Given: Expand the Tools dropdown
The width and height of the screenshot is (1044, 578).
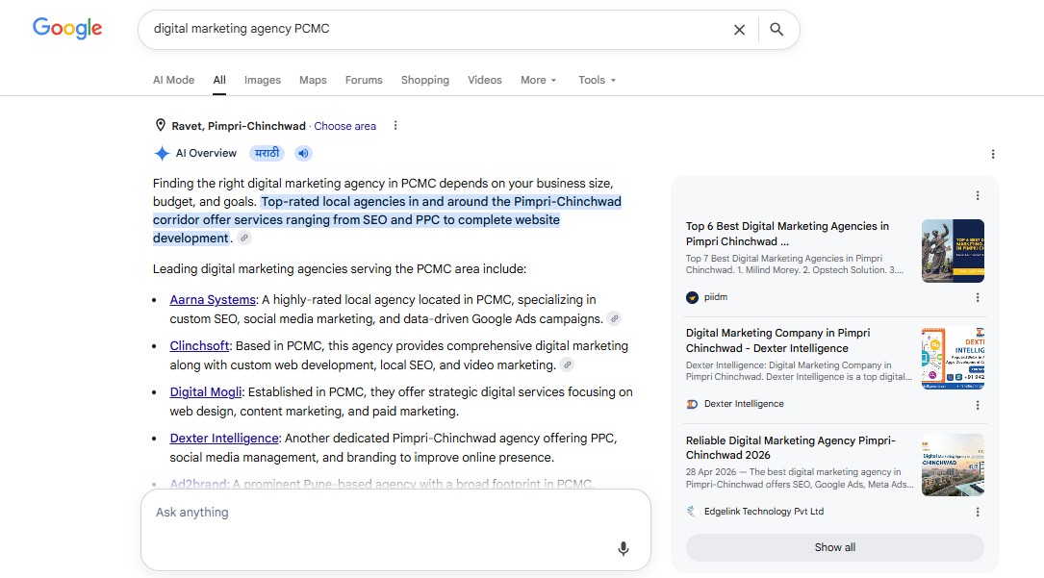Looking at the screenshot, I should point(597,80).
